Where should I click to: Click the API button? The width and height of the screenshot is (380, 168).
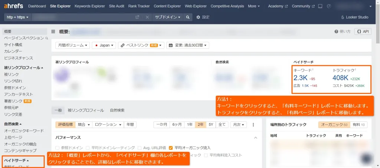[363, 31]
